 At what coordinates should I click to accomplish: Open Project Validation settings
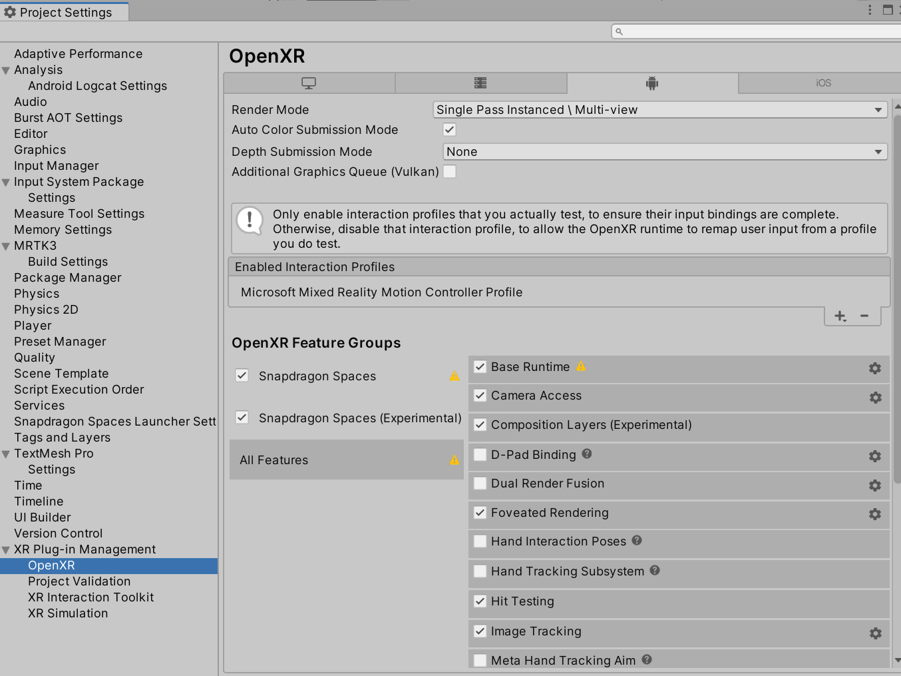pos(79,581)
